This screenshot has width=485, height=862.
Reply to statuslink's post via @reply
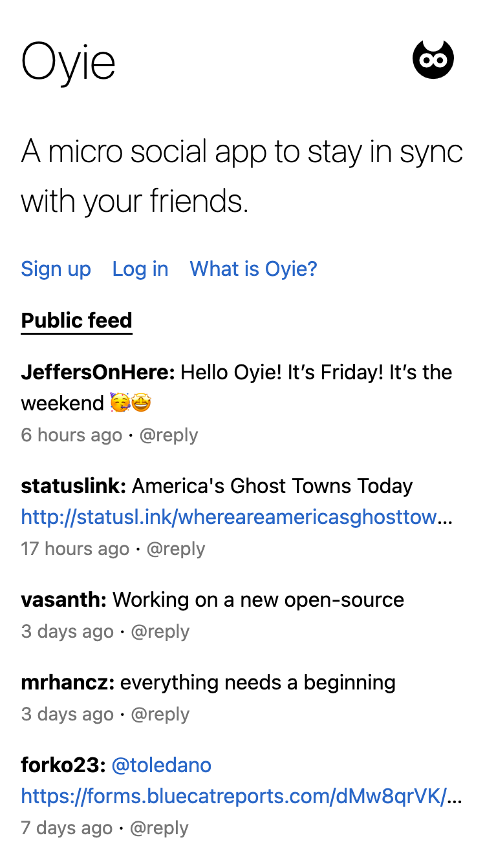coord(176,549)
